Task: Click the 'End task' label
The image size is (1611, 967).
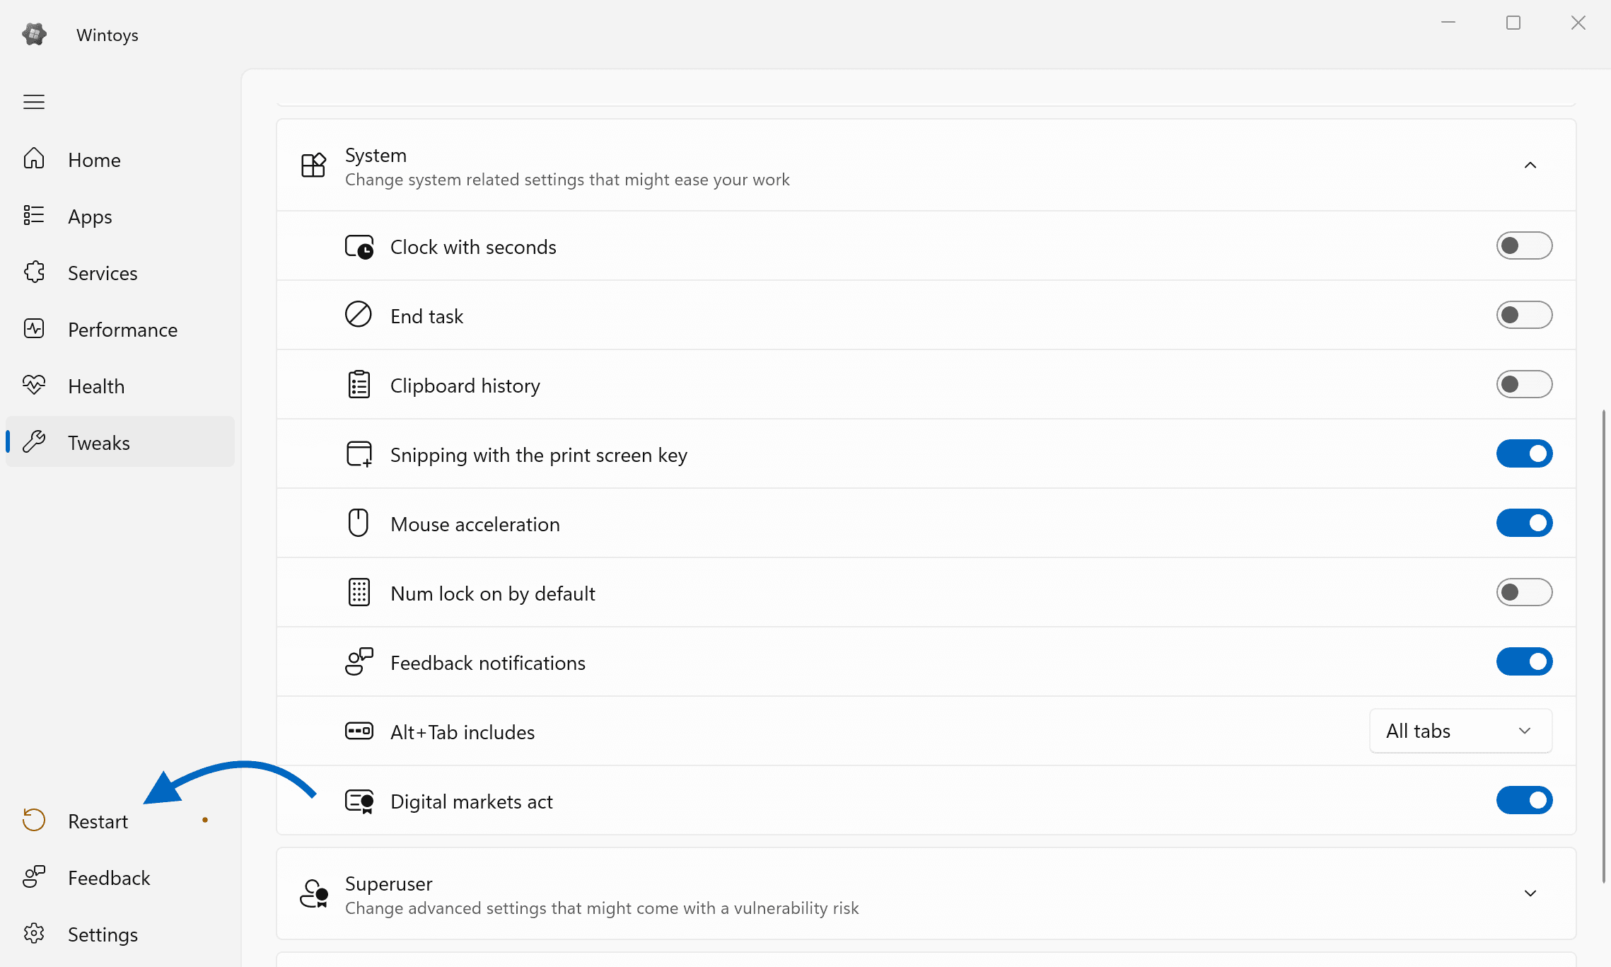Action: [426, 316]
